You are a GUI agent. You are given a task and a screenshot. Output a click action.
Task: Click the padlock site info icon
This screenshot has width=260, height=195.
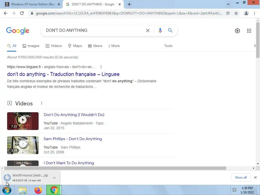point(32,13)
